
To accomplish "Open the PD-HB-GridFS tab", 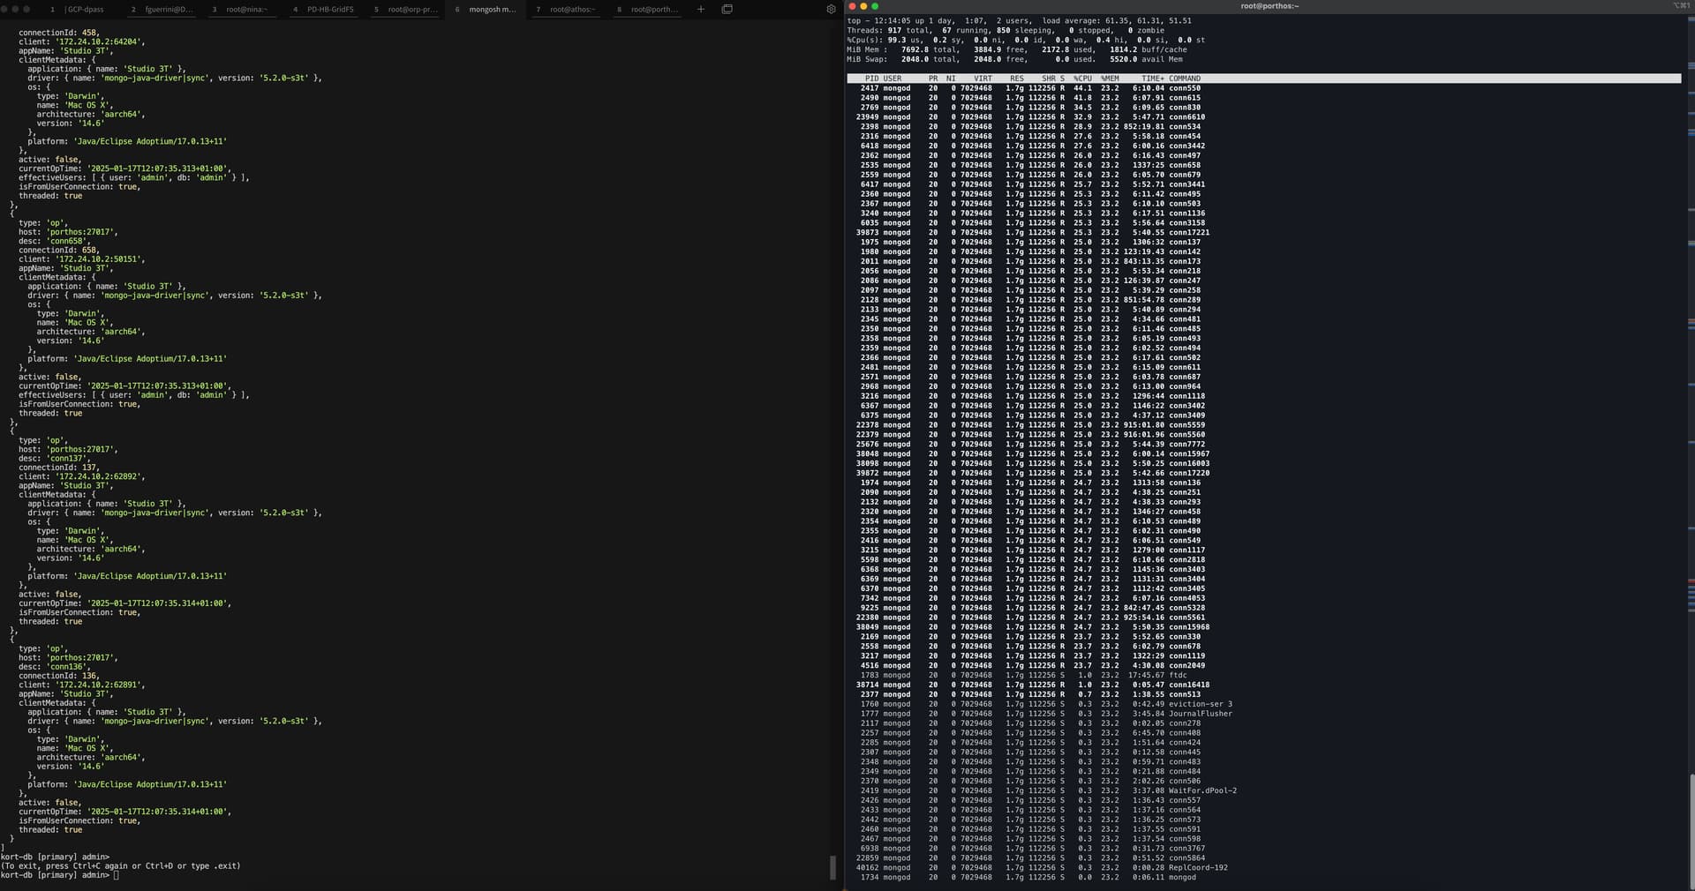I will (x=329, y=9).
